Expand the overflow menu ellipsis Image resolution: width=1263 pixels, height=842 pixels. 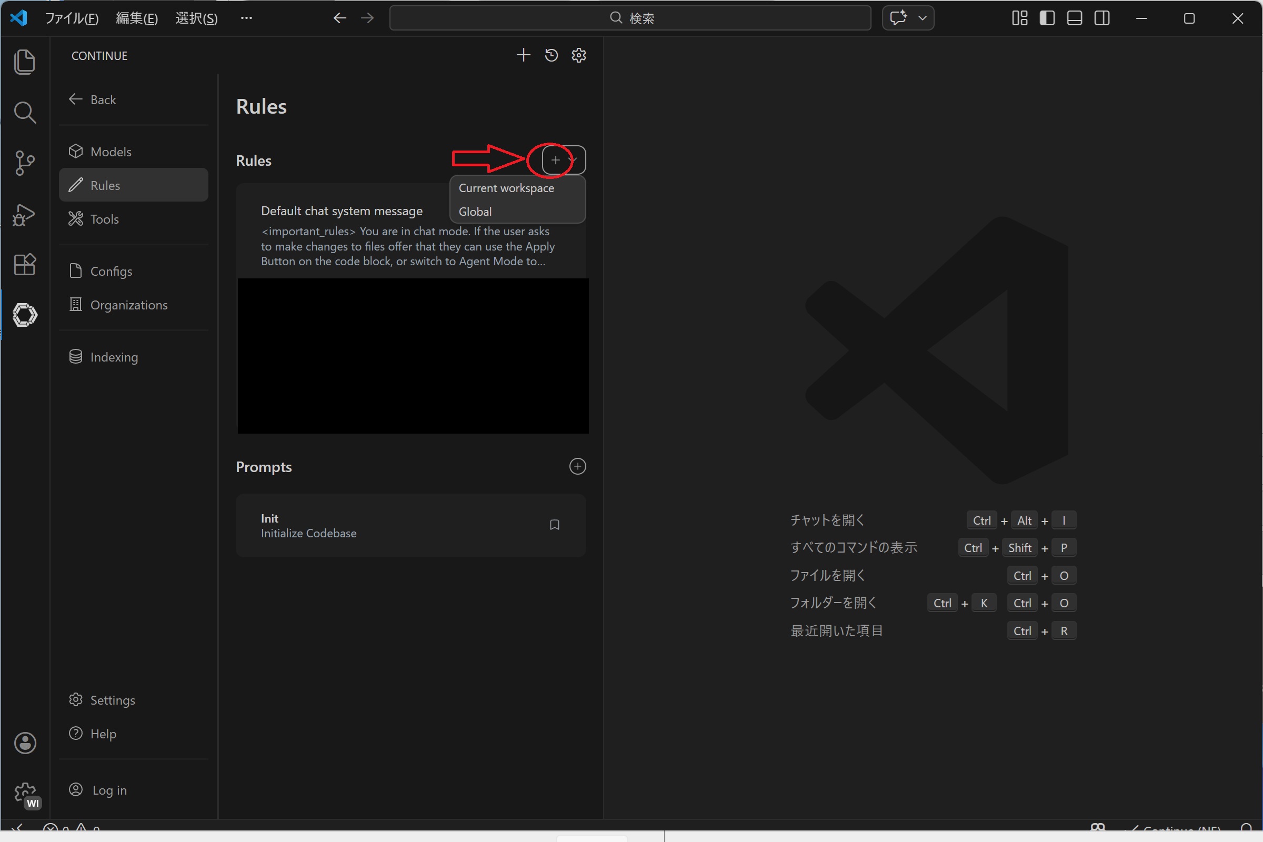click(246, 18)
